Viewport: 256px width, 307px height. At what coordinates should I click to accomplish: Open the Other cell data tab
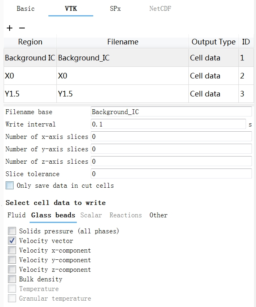pyautogui.click(x=158, y=215)
